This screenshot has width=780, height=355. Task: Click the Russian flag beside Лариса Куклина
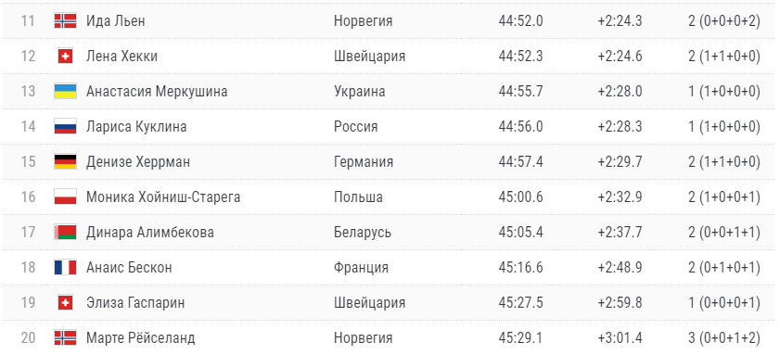(65, 126)
